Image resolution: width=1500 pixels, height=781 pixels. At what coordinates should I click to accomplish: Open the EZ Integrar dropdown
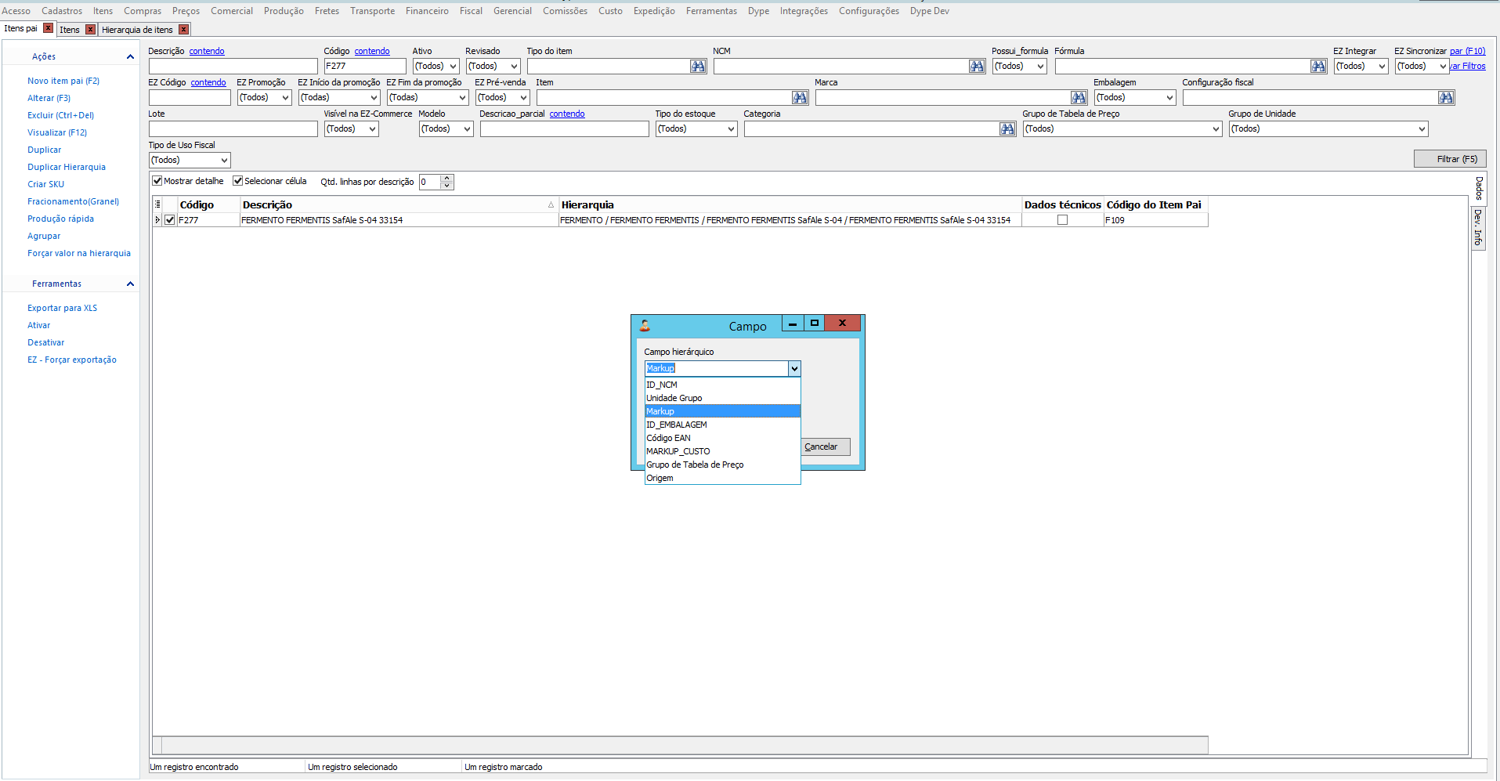pos(1382,67)
